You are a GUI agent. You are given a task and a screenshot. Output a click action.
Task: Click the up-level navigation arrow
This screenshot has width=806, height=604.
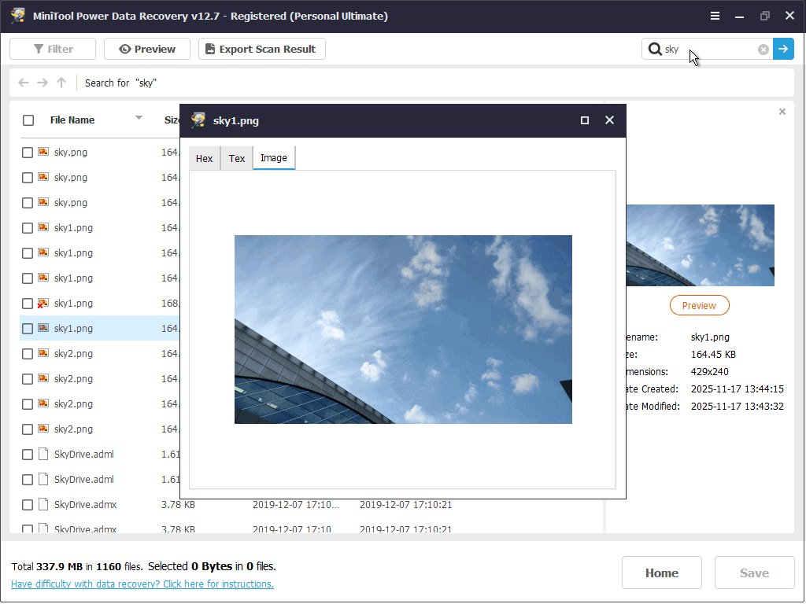pyautogui.click(x=61, y=83)
